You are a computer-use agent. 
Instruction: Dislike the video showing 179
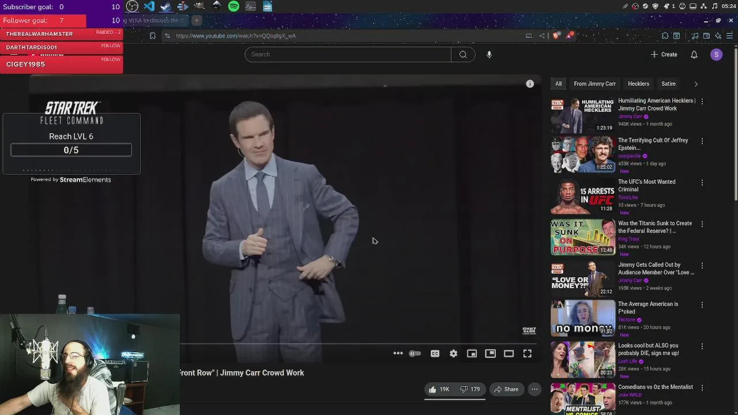tap(469, 389)
